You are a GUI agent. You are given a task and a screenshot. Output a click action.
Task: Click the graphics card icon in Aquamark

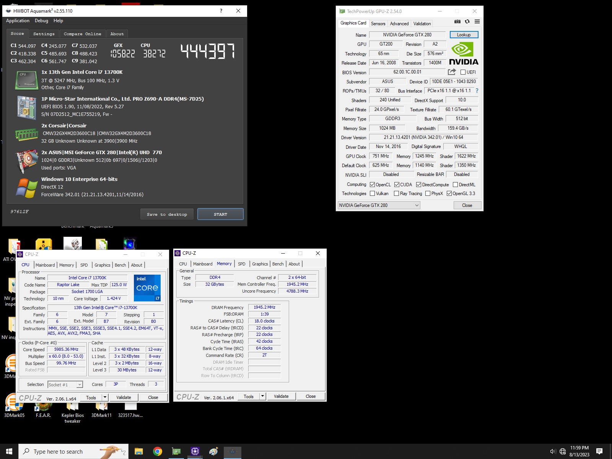click(26, 161)
